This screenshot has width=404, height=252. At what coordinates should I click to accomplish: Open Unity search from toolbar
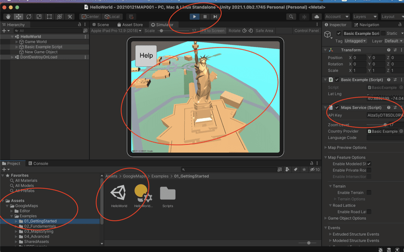[x=291, y=17]
